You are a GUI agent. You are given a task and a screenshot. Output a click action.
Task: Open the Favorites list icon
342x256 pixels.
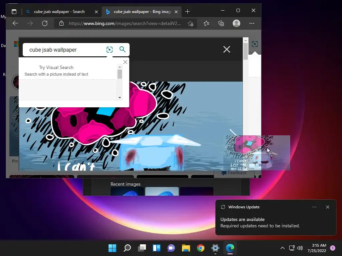click(x=206, y=23)
